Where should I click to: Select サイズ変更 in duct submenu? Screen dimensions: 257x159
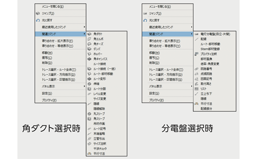[x=100, y=99]
